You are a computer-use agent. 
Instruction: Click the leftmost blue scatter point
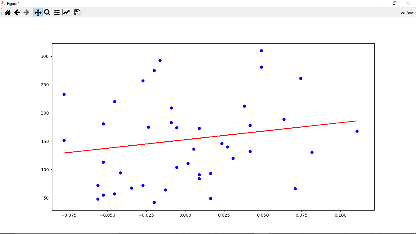(64, 94)
